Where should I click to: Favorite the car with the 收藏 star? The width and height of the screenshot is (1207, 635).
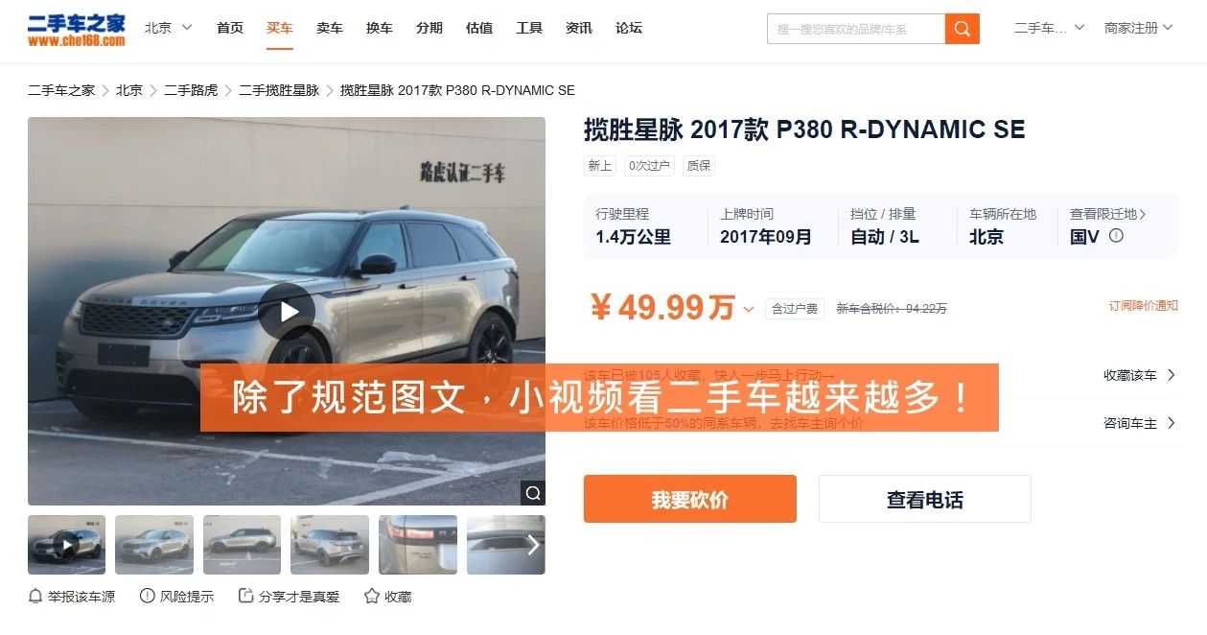372,597
